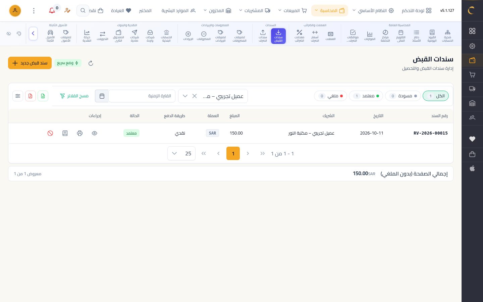Print voucher RV-2026-00015
This screenshot has height=302, width=483.
(x=79, y=133)
